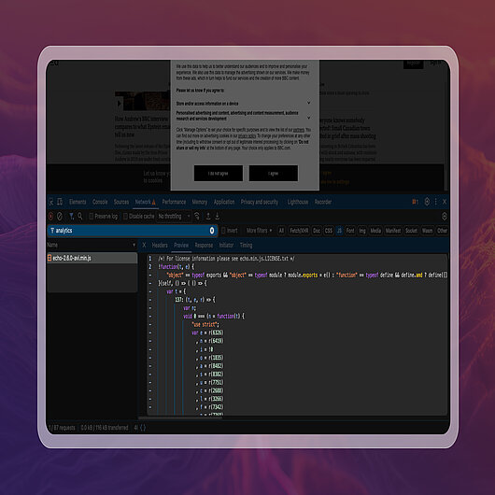Import a HAR file with upload icon

click(x=208, y=217)
